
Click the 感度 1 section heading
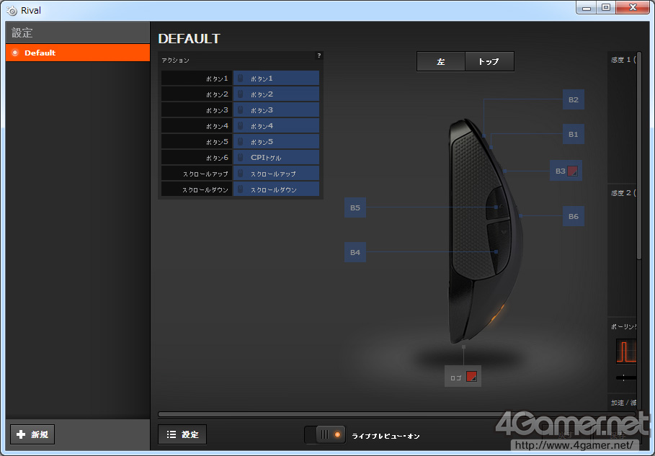[623, 60]
